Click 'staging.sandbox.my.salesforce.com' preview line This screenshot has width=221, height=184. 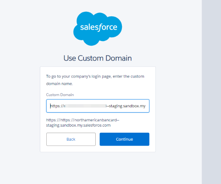(x=78, y=125)
